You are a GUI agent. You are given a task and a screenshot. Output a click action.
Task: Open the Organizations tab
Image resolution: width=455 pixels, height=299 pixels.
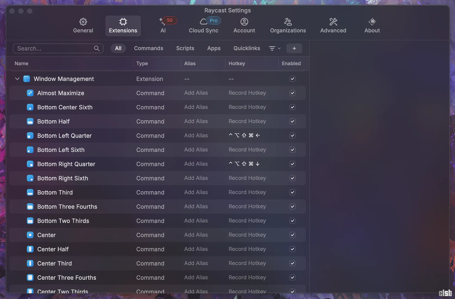(288, 26)
